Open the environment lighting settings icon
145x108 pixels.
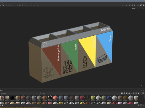pyautogui.click(x=132, y=5)
